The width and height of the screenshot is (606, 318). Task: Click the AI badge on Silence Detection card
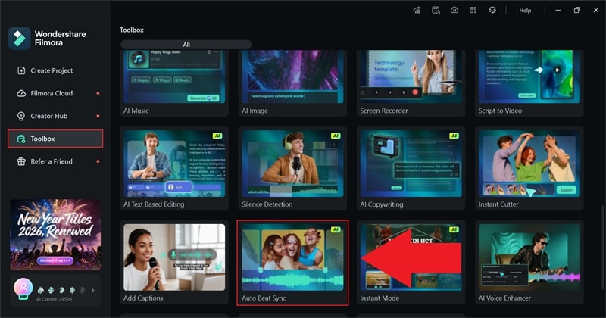click(336, 136)
